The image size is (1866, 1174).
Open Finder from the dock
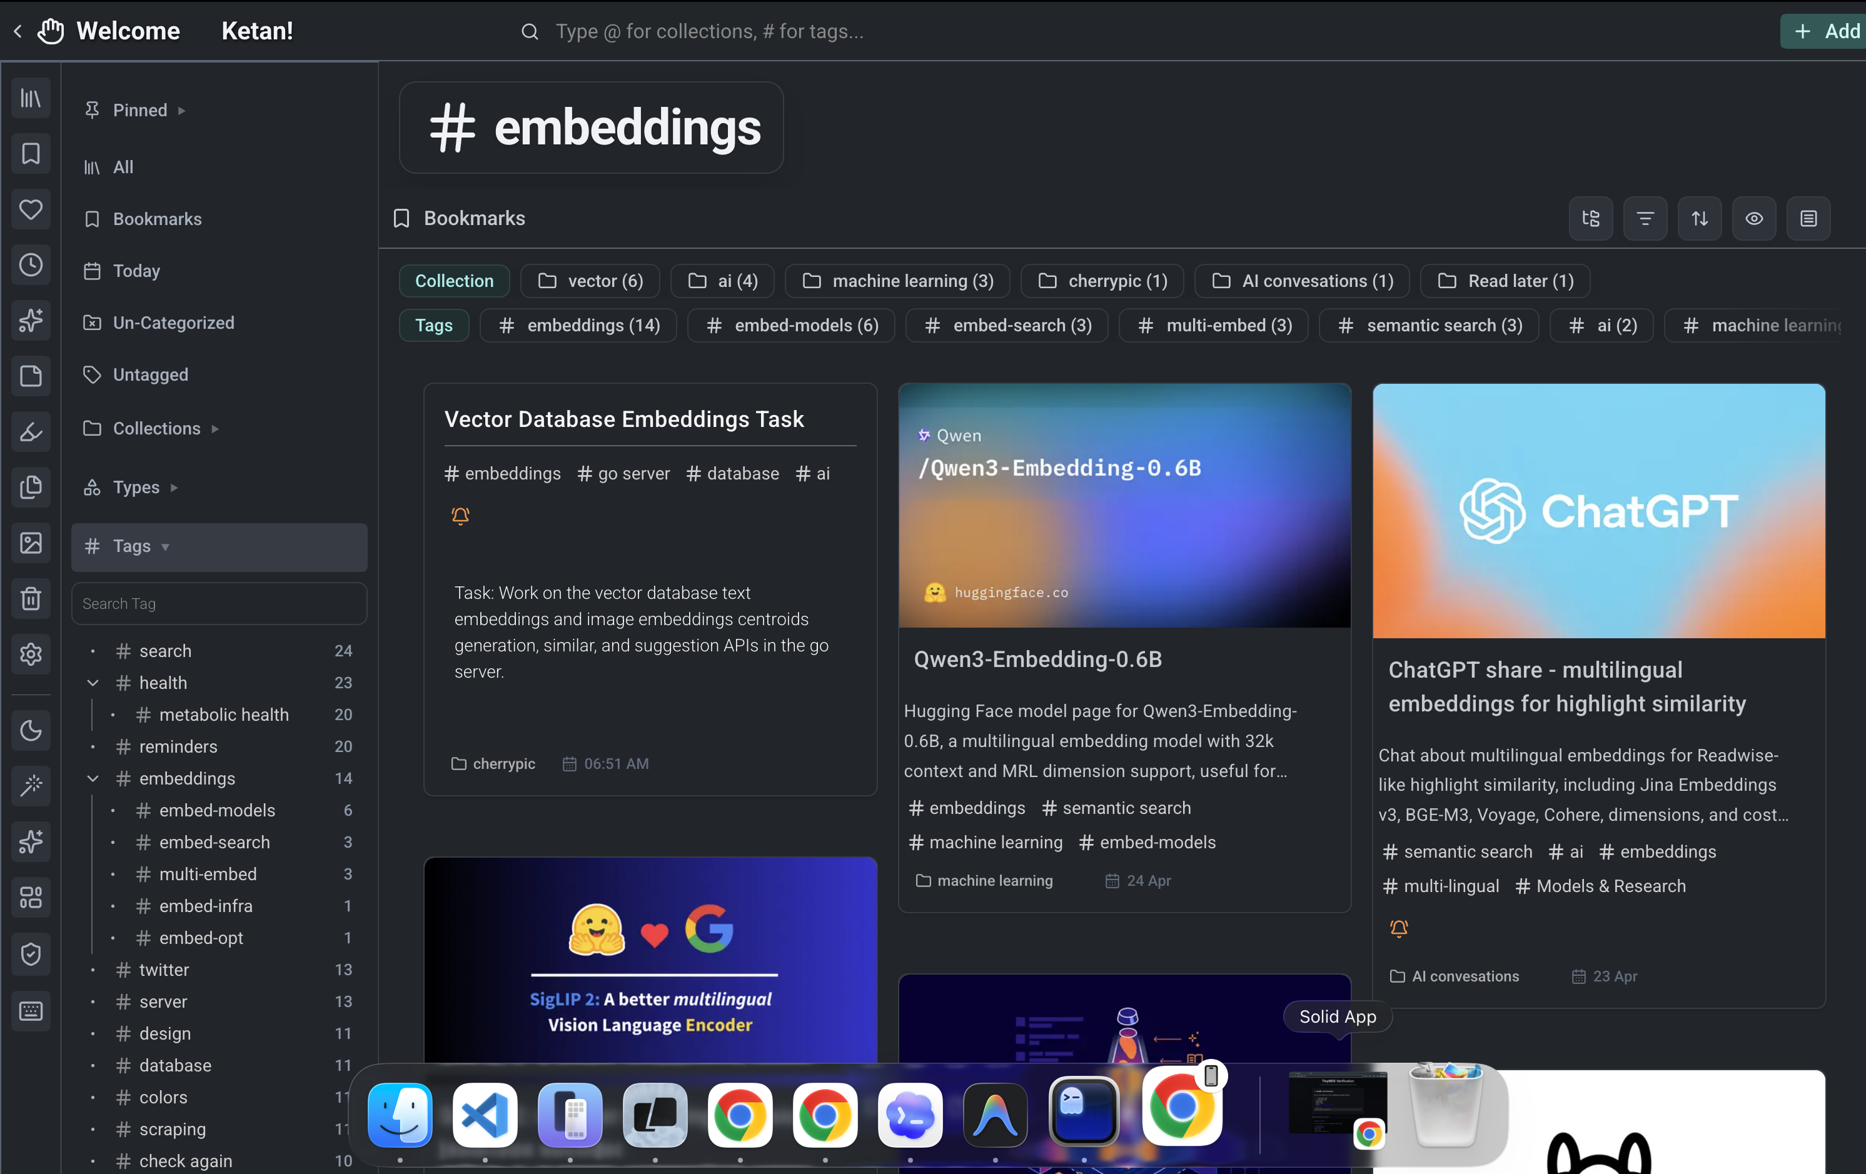pyautogui.click(x=400, y=1115)
